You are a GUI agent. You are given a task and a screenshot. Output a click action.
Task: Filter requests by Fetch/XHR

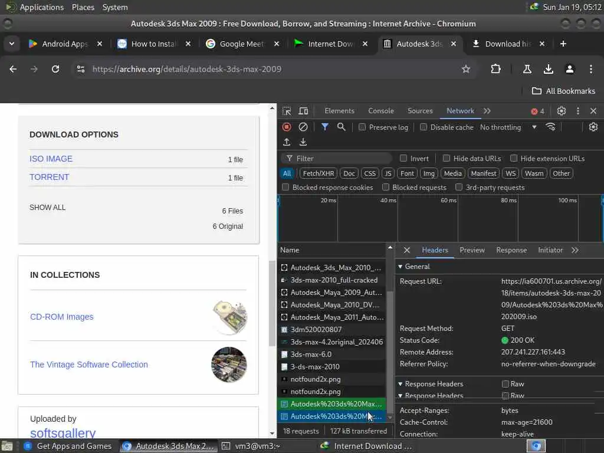coord(318,173)
